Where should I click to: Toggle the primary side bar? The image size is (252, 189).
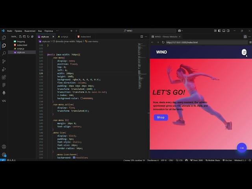coord(220,31)
